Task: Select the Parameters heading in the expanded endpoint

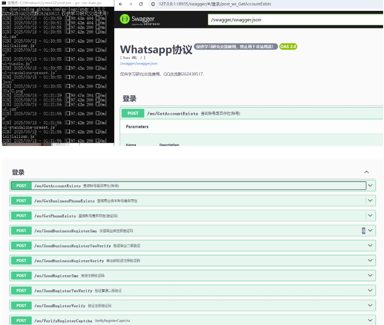Action: click(x=137, y=127)
